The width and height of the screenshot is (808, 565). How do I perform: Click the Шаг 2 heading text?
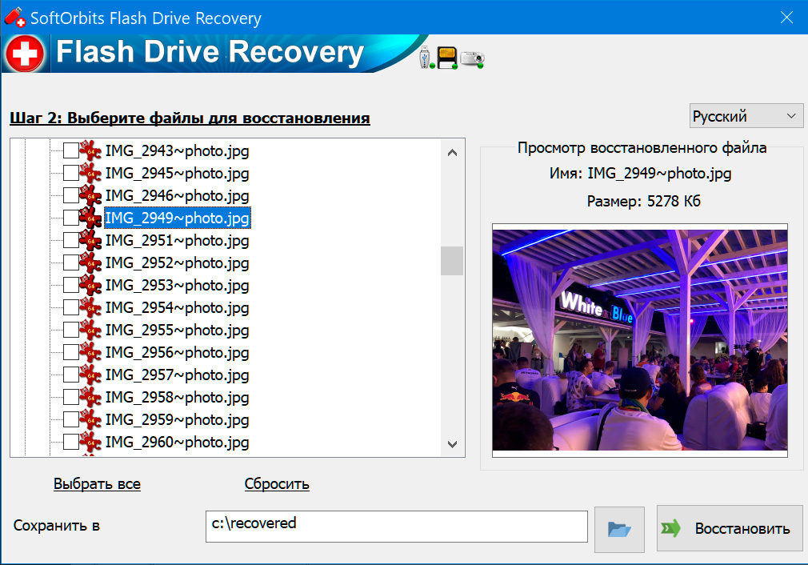click(189, 117)
